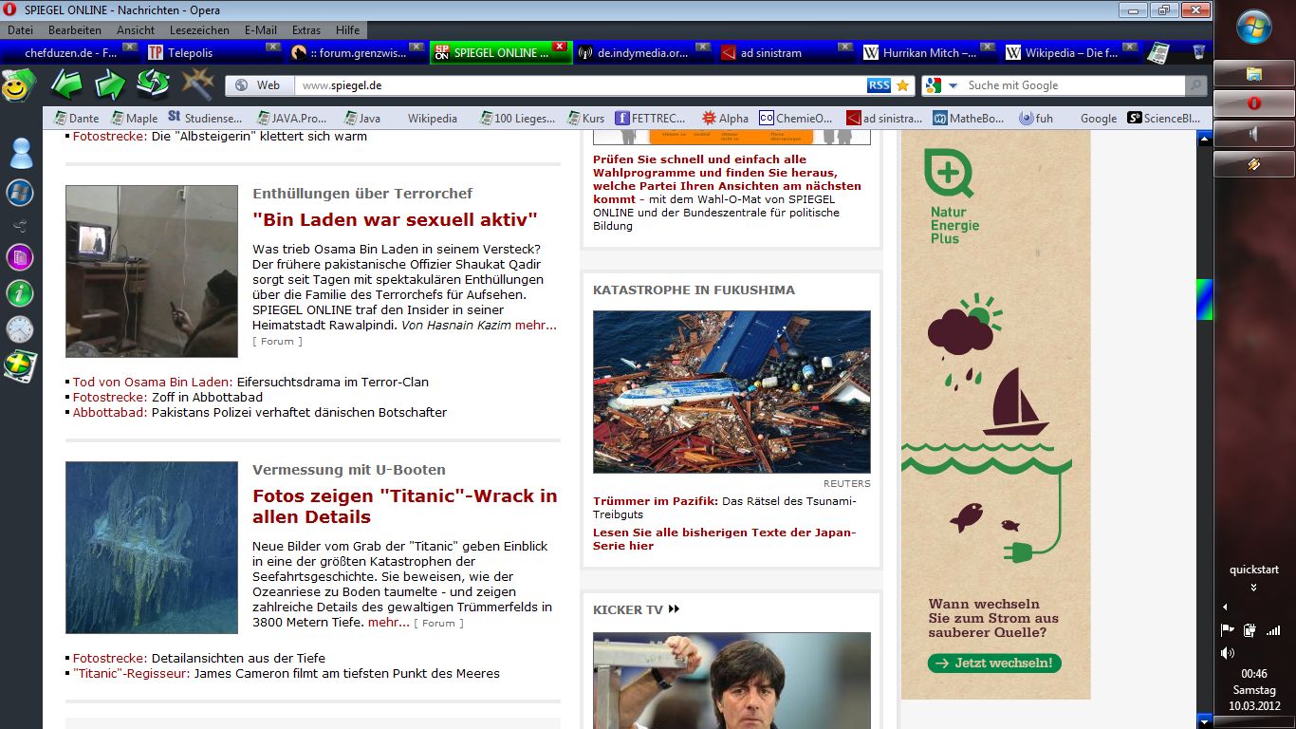Open the Lesezeichen menu
This screenshot has height=729, width=1296.
199,30
